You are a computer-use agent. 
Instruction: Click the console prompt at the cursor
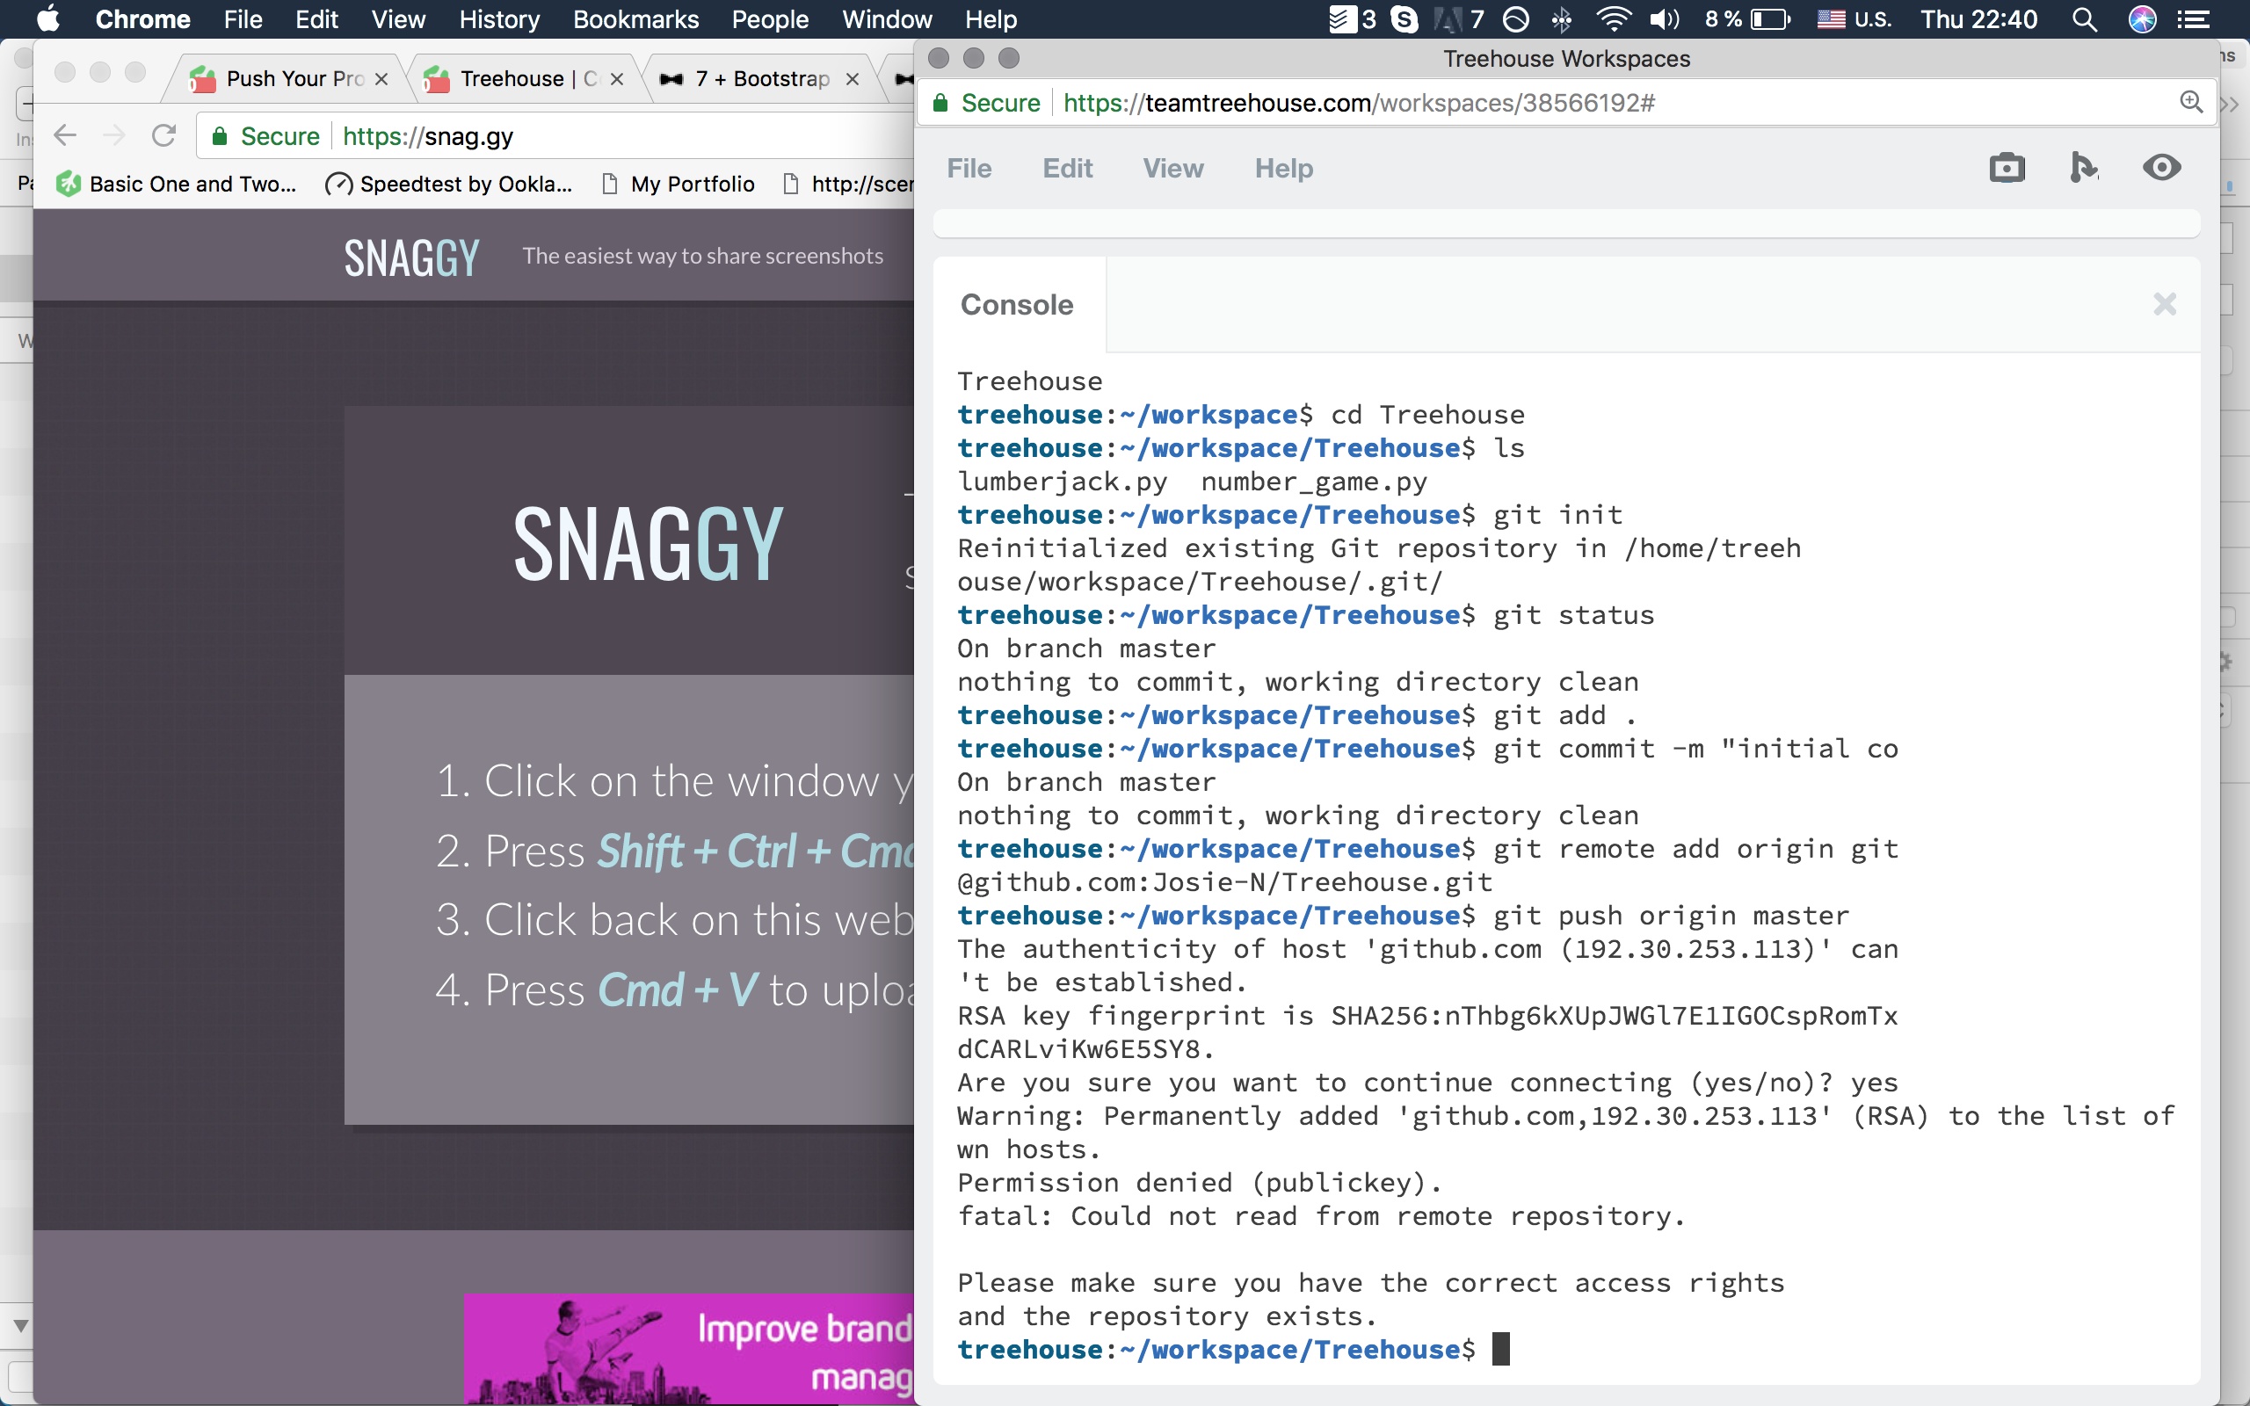click(1500, 1349)
